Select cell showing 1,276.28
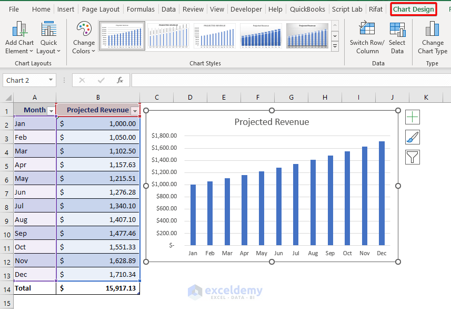451x309 pixels. tap(98, 192)
